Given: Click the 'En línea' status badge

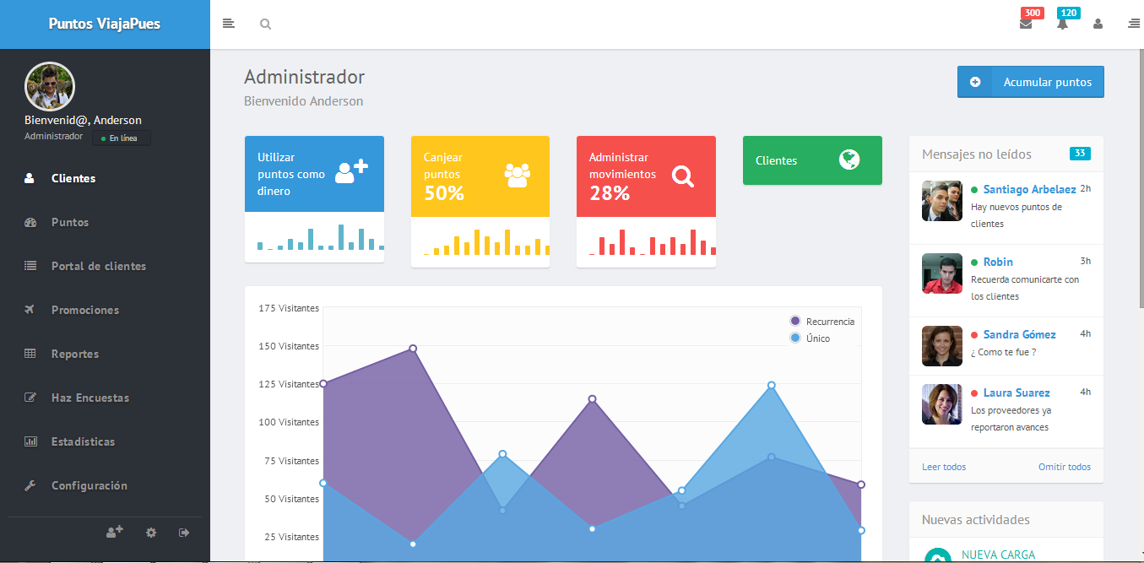Looking at the screenshot, I should [x=122, y=138].
